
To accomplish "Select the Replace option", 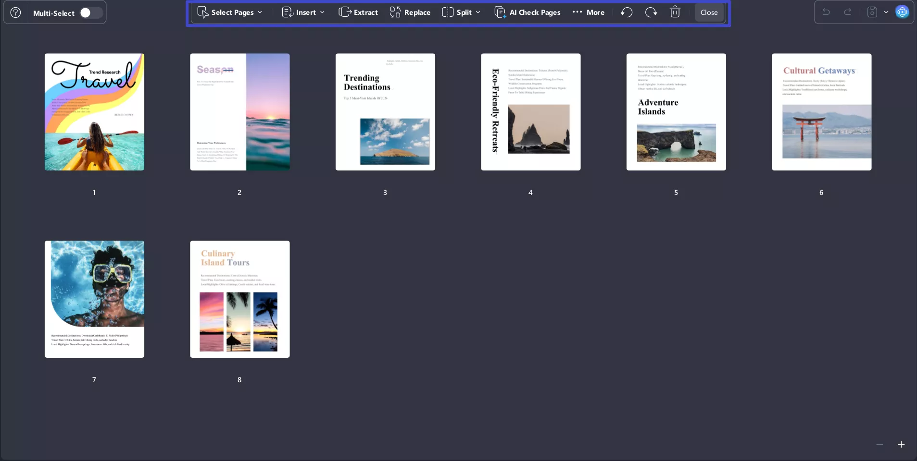I will [x=417, y=12].
